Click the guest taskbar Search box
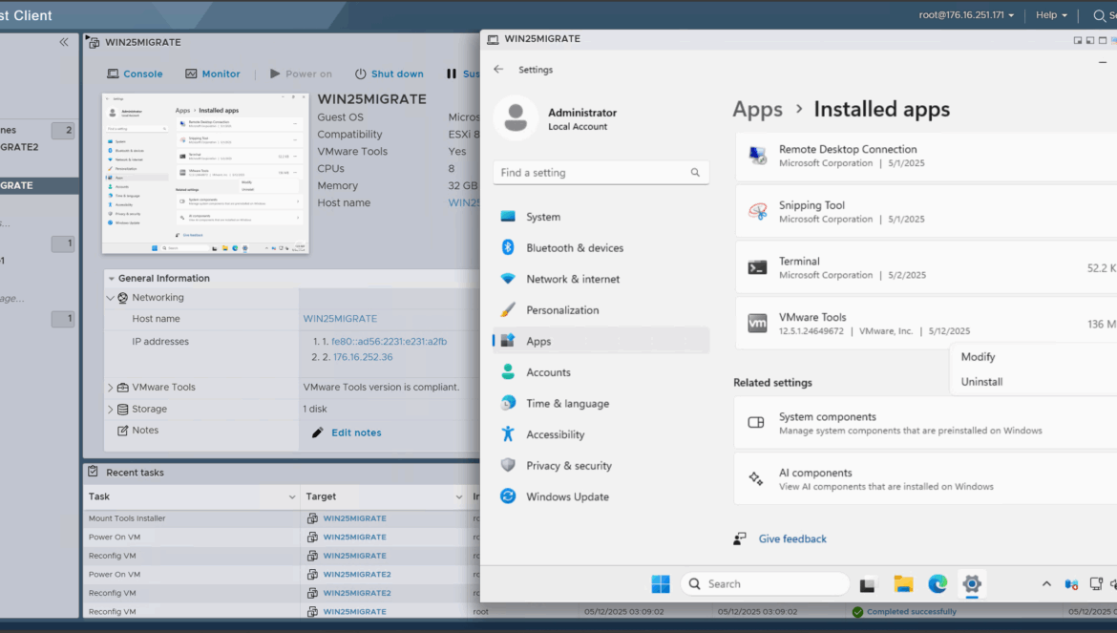 765,584
